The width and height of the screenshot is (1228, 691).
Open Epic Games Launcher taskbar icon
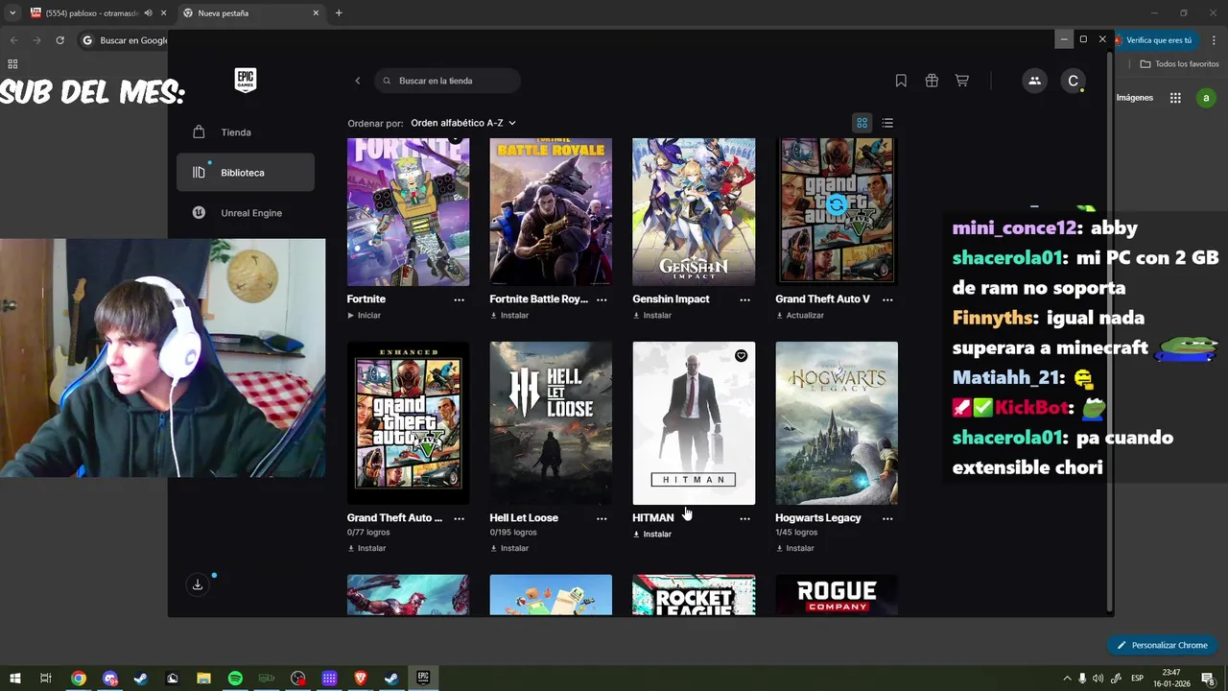pyautogui.click(x=423, y=678)
